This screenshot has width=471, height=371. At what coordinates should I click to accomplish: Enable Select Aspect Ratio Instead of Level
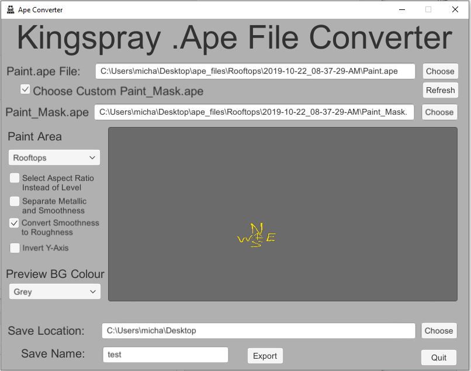15,178
